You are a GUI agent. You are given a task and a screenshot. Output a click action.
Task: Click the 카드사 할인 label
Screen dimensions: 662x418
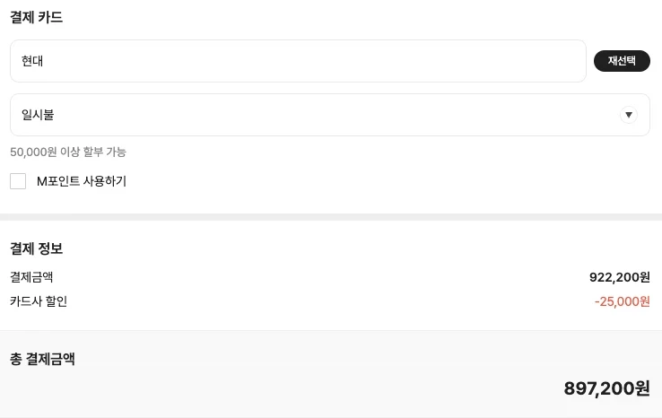(x=39, y=301)
